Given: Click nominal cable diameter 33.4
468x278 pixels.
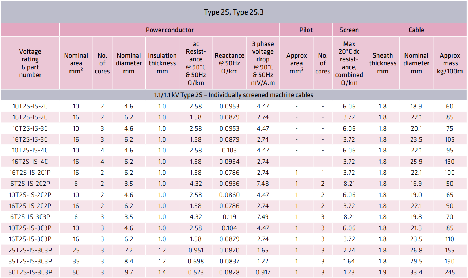Looking at the screenshot, I should click(x=416, y=272).
